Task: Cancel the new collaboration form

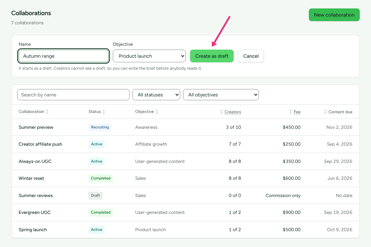Action: (251, 56)
